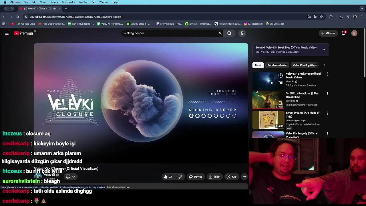Like the video showing 24 likes
The image size is (366, 206).
point(168,177)
